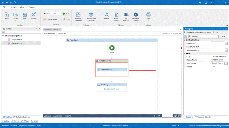This screenshot has height=128, width=229.
Task: Click the Publish icon
Action: (34, 16)
